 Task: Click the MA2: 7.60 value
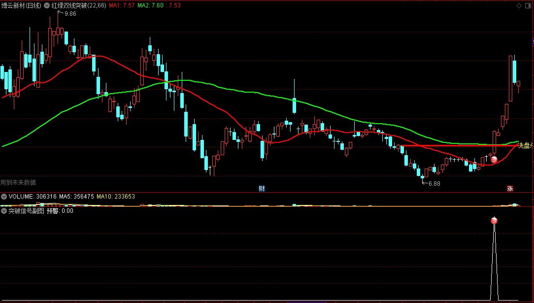pyautogui.click(x=151, y=5)
